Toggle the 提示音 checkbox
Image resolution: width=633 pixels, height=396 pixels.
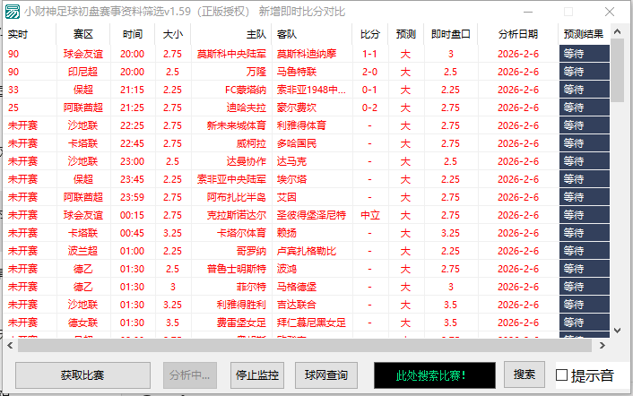click(561, 375)
